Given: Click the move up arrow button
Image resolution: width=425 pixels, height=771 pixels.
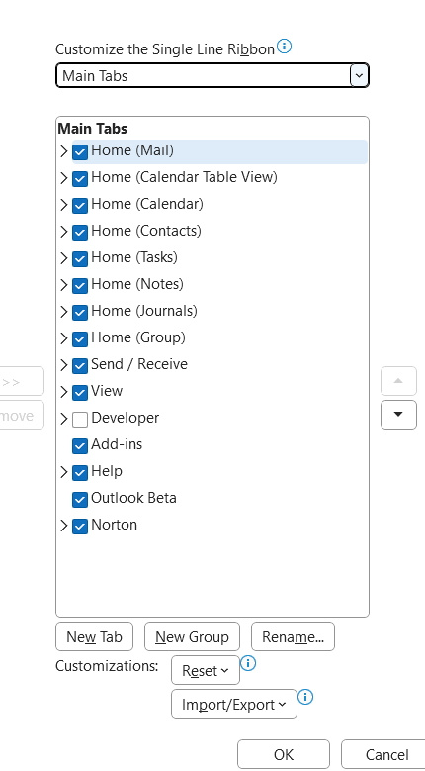Looking at the screenshot, I should 398,381.
